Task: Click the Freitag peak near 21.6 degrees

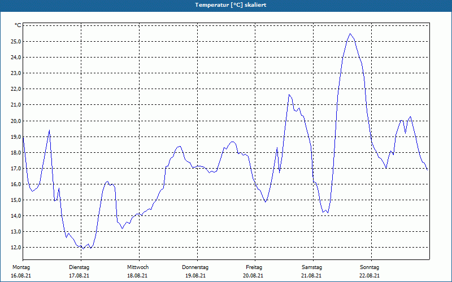Action: (x=289, y=95)
